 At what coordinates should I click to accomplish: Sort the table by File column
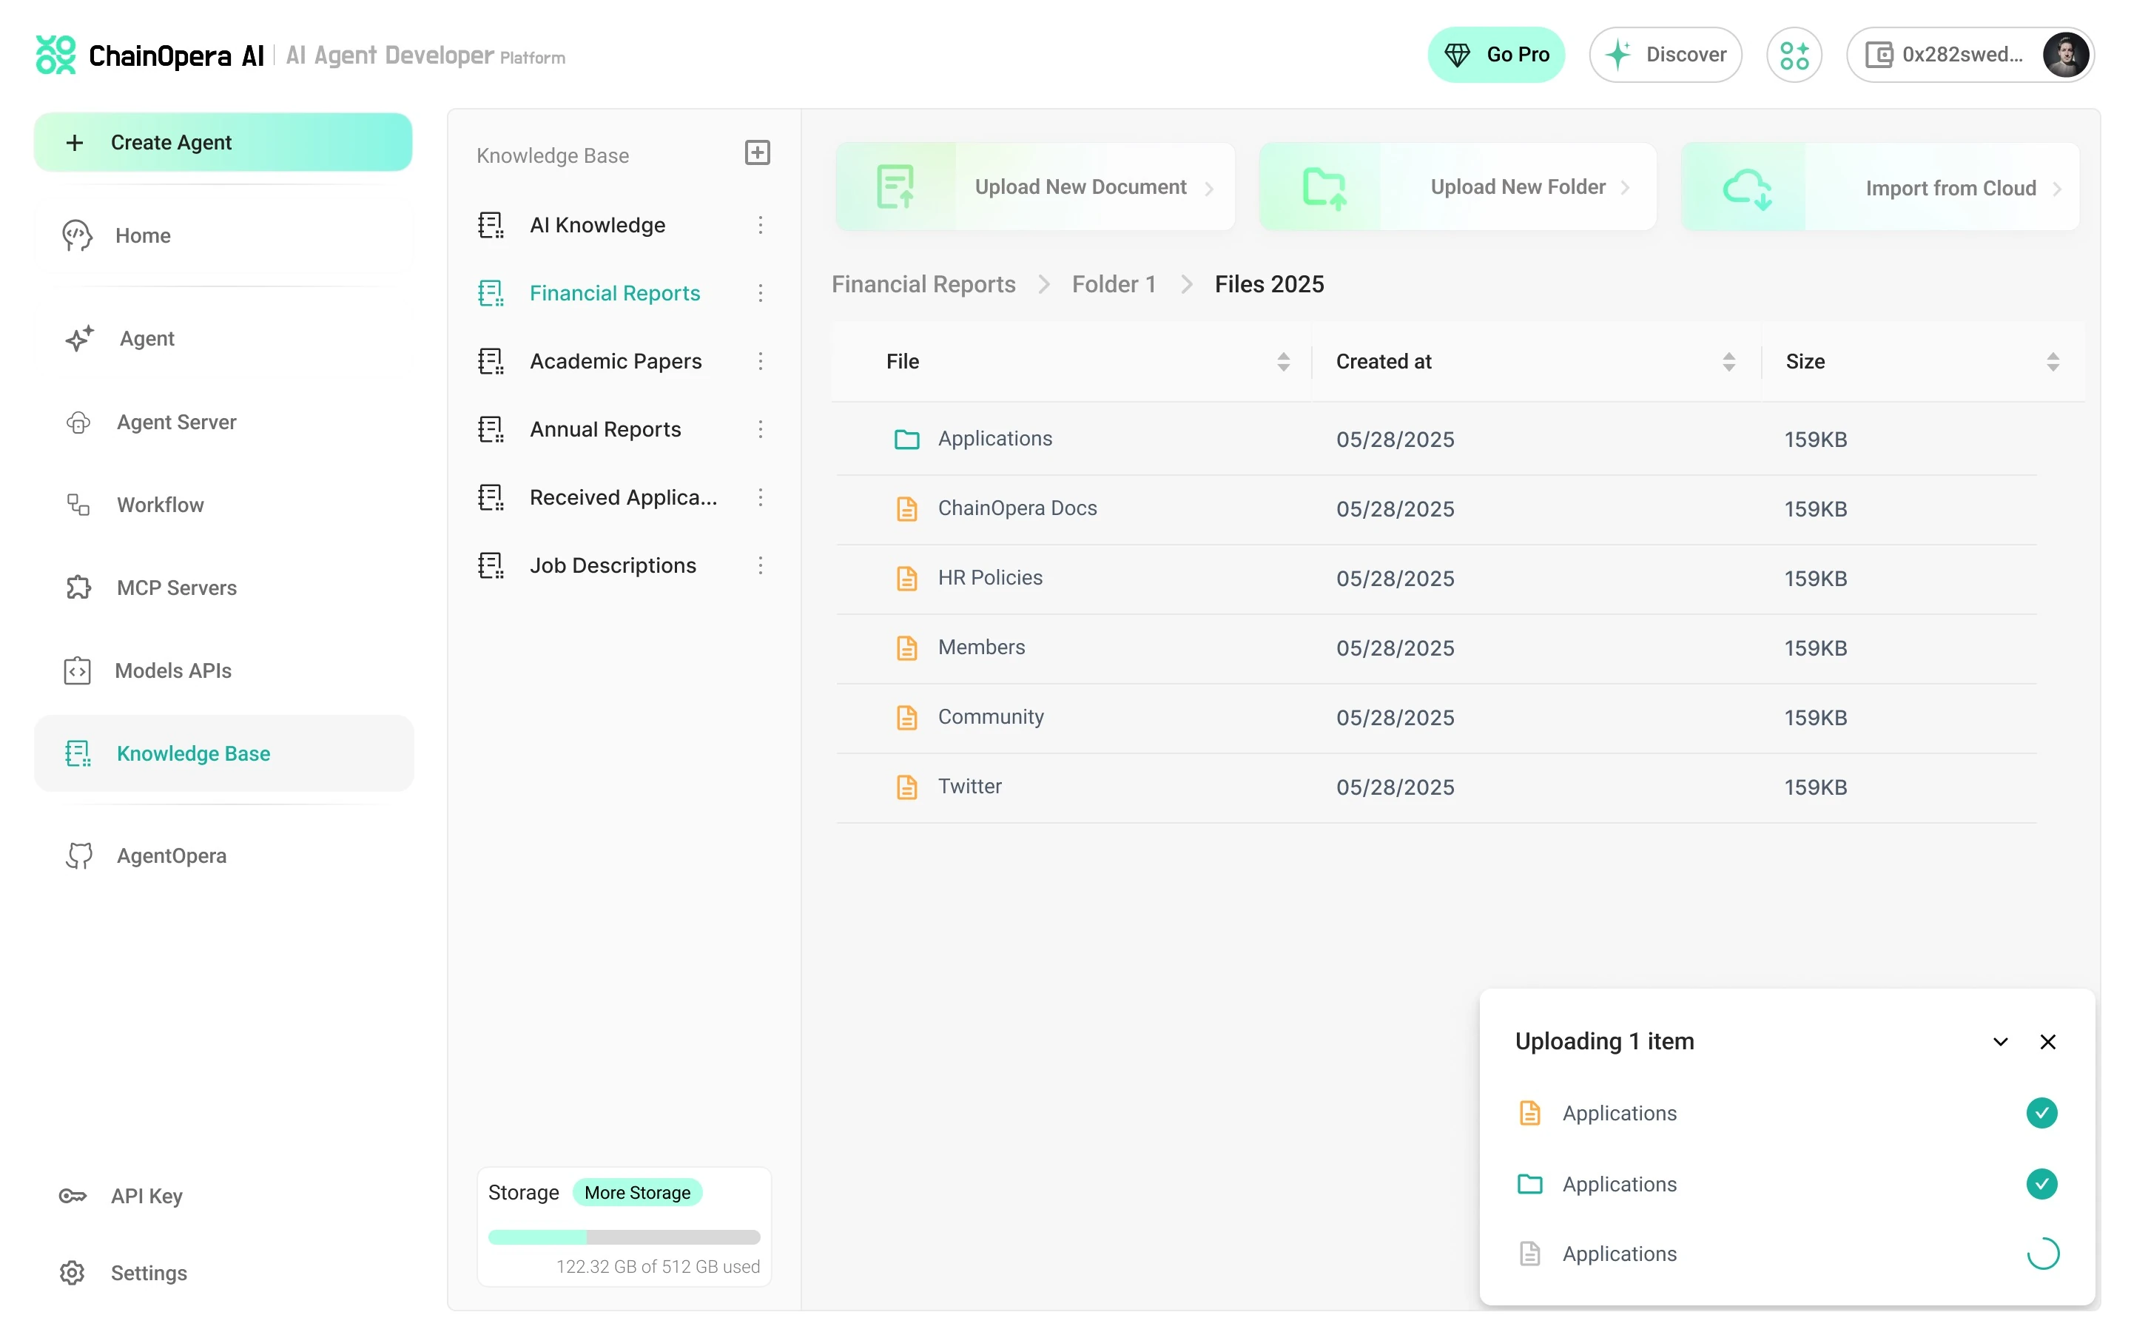tap(1283, 362)
